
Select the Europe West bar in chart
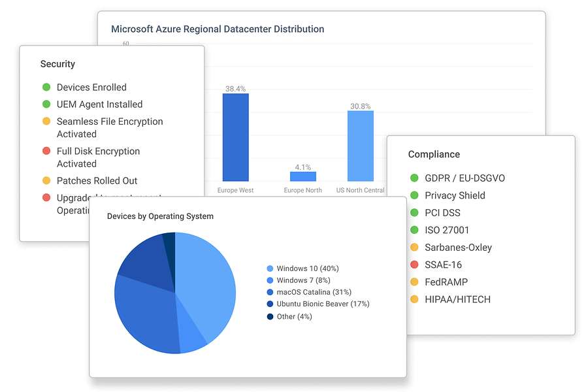(235, 137)
